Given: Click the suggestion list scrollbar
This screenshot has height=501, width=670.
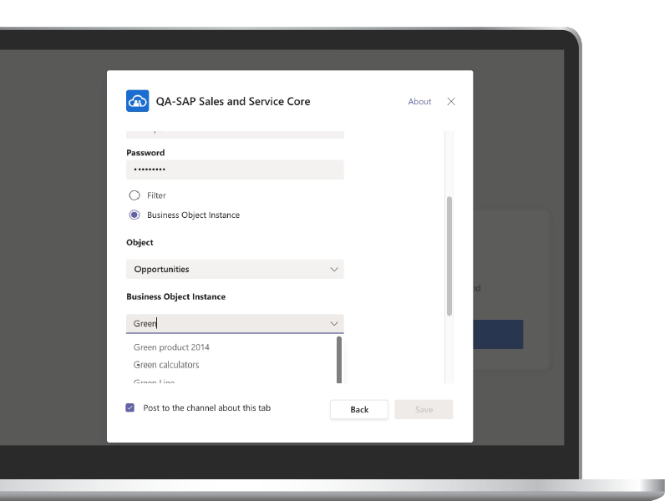Looking at the screenshot, I should (x=339, y=360).
